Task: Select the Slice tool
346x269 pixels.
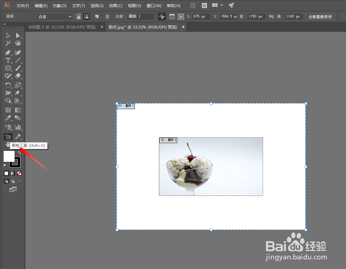Action: (18, 137)
